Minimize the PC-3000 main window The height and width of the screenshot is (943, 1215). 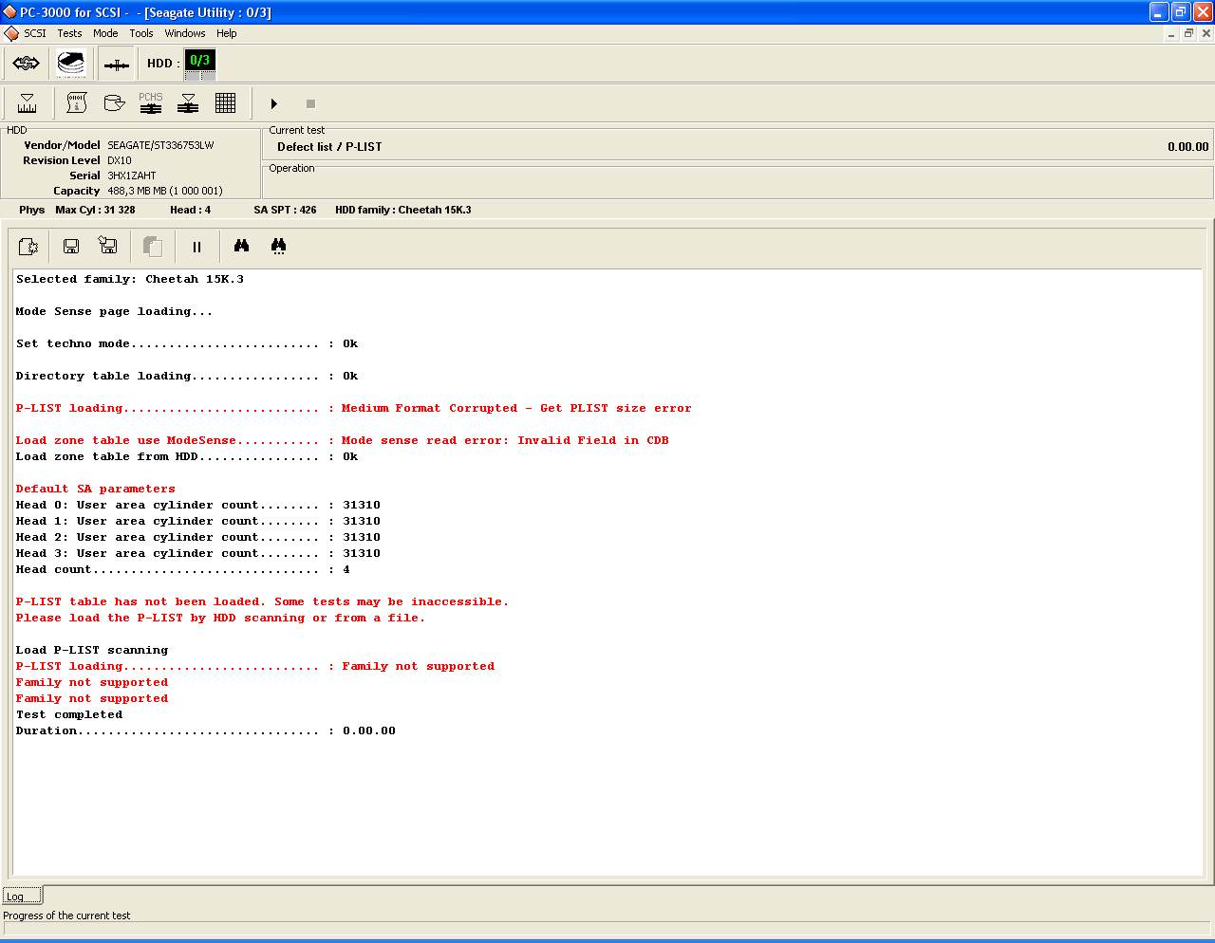(1158, 12)
